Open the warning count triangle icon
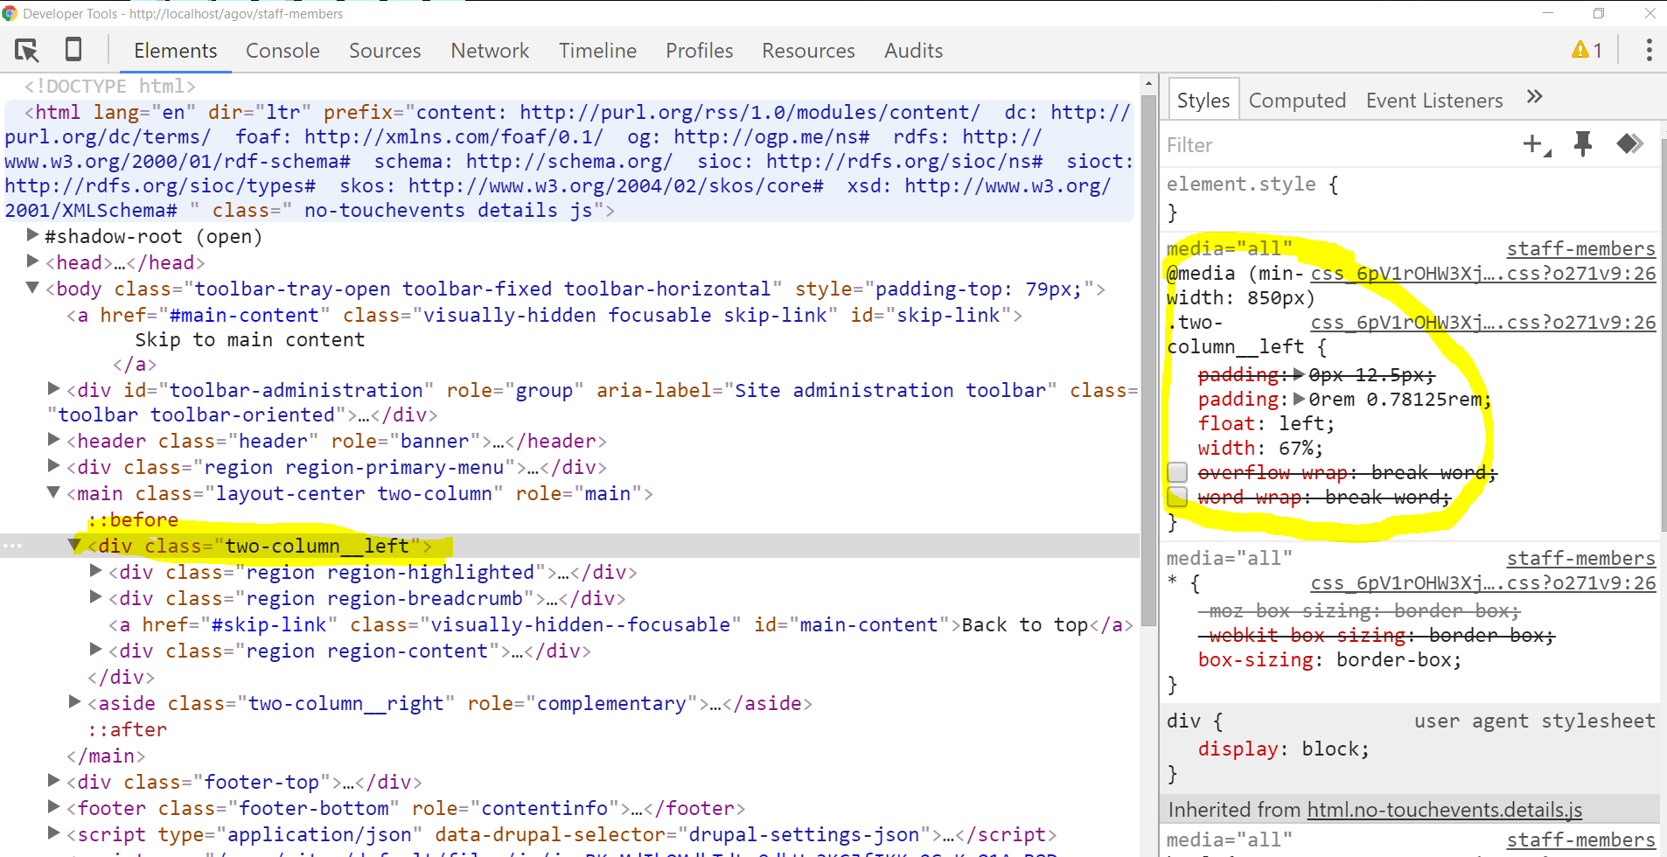This screenshot has width=1667, height=857. (1580, 50)
